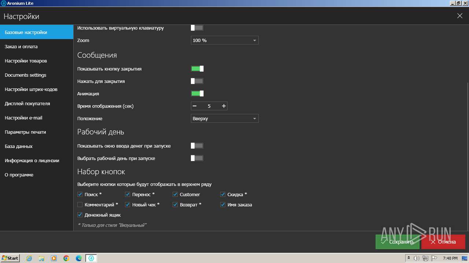Open 'Заказ и оплата' settings
The width and height of the screenshot is (469, 263).
coord(37,46)
